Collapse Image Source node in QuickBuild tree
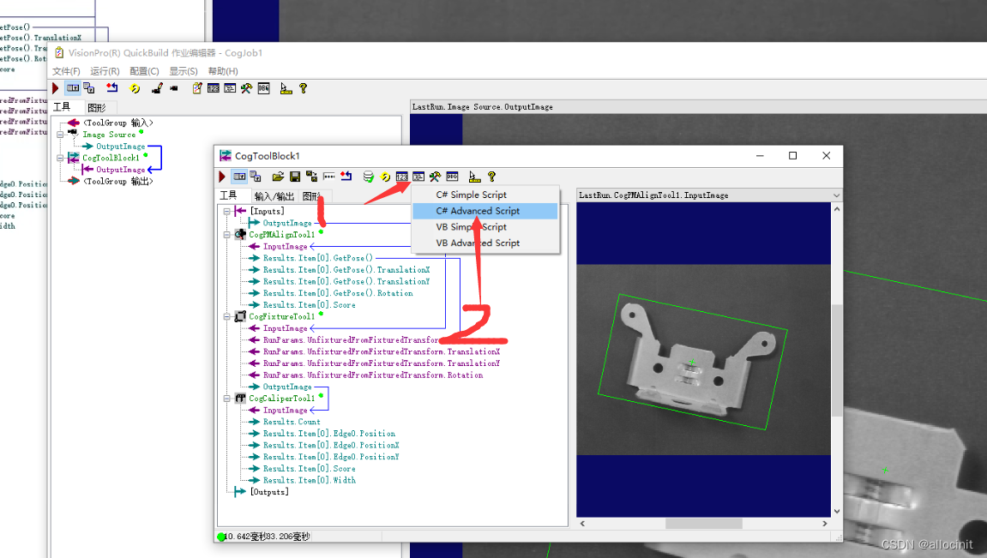Image resolution: width=987 pixels, height=558 pixels. coord(60,135)
